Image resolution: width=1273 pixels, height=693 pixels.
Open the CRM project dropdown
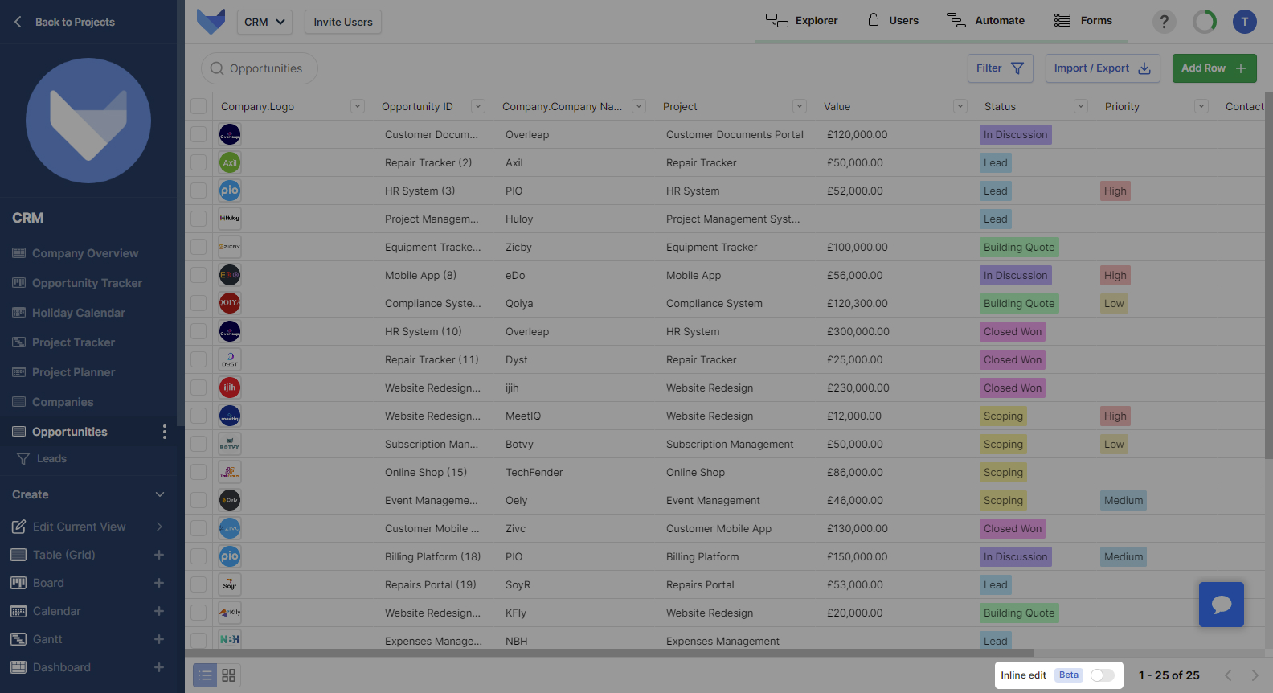tap(264, 22)
